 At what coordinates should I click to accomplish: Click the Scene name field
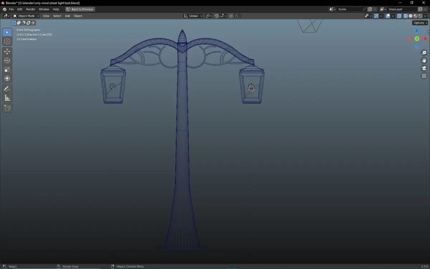tap(349, 9)
